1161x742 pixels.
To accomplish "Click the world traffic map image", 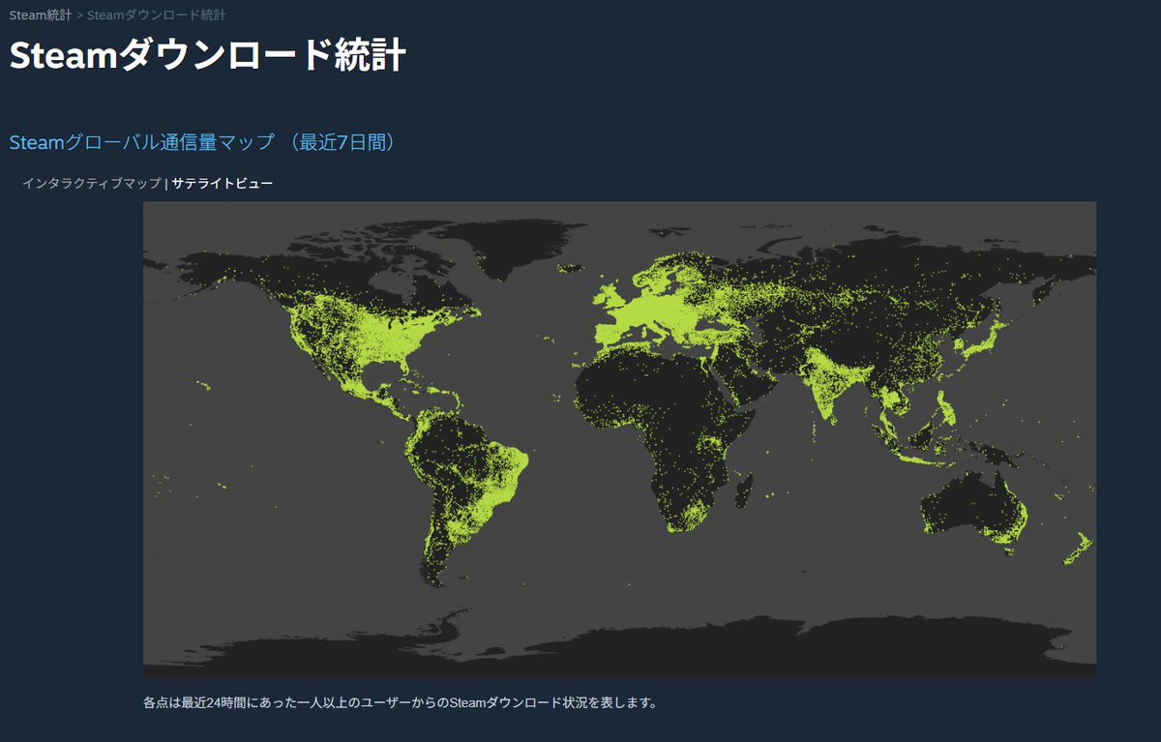I will click(619, 439).
